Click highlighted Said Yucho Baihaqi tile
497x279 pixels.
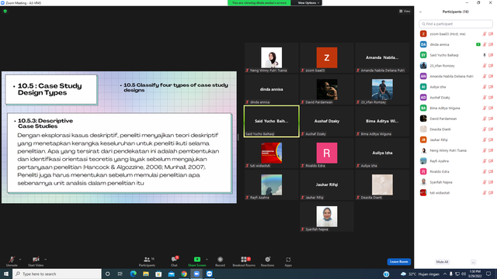tap(271, 121)
